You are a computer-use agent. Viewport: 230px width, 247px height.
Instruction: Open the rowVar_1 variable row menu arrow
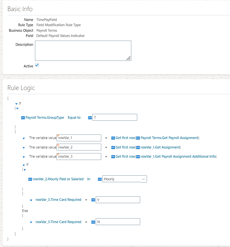coord(24,138)
